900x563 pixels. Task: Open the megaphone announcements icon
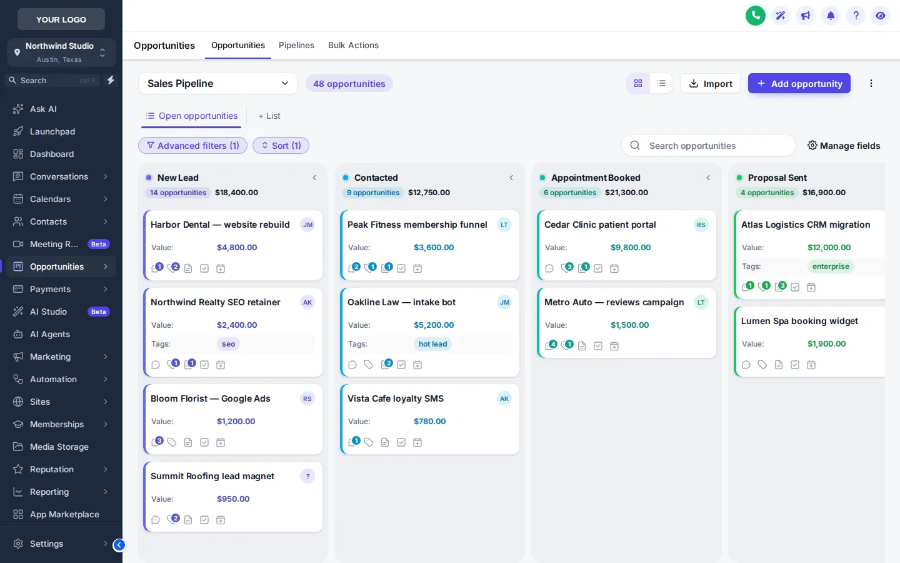(806, 16)
